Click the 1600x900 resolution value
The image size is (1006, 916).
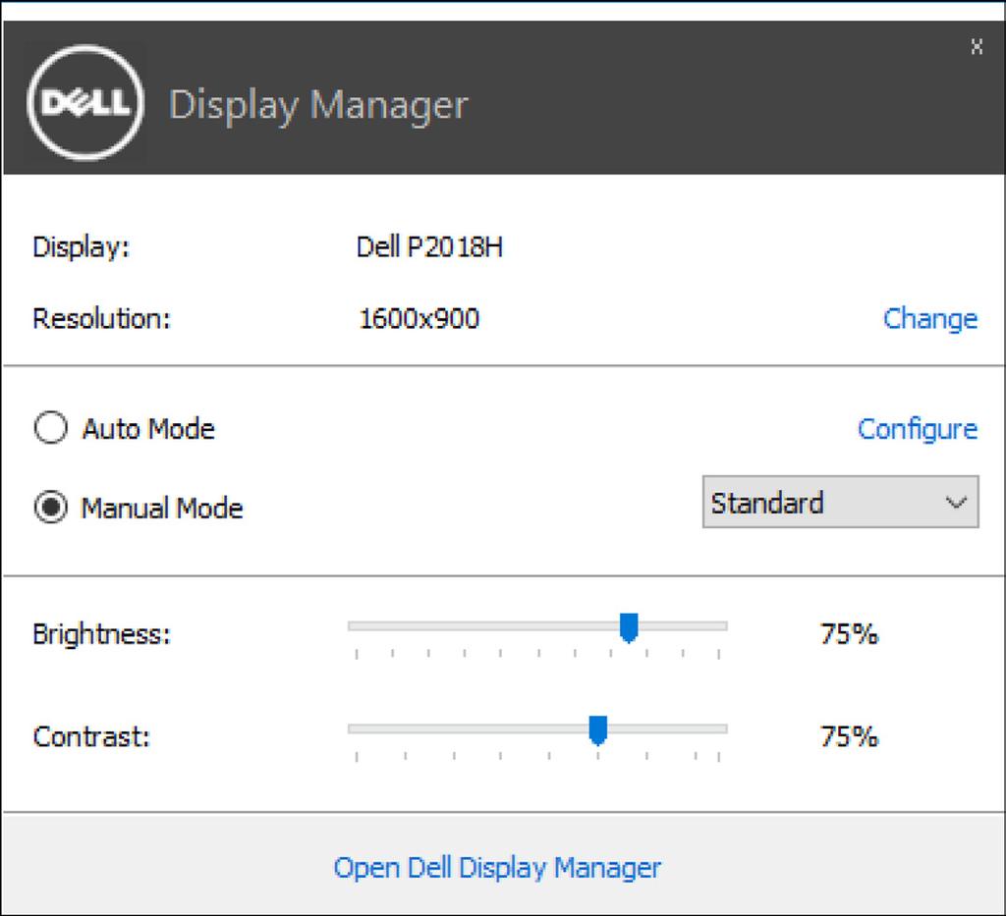click(x=419, y=318)
